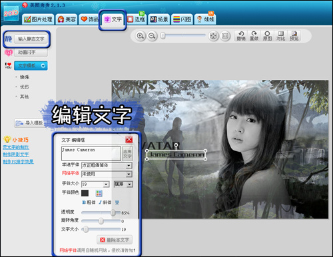This screenshot has width=333, height=257.
Task: Switch to the 边框 tab
Action: [137, 19]
